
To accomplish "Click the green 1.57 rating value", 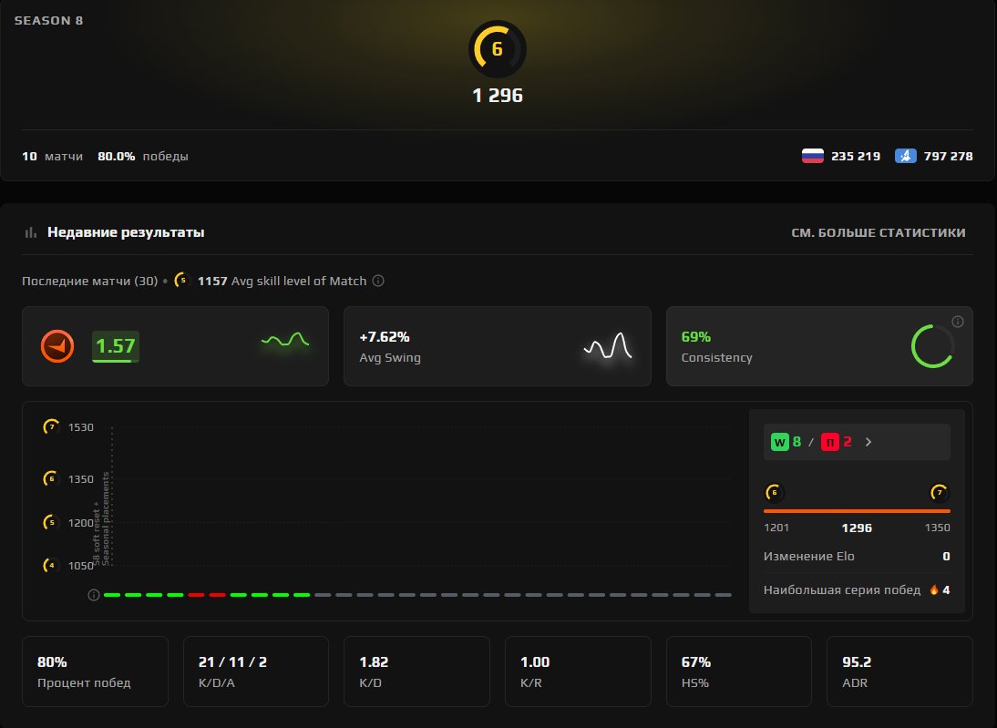I will pos(116,346).
